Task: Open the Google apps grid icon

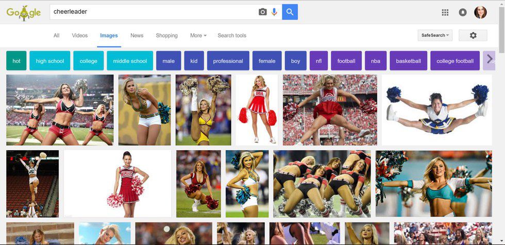Action: click(445, 12)
